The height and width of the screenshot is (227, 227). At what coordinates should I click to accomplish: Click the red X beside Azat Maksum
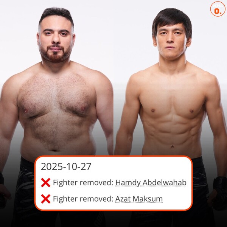[46, 199]
